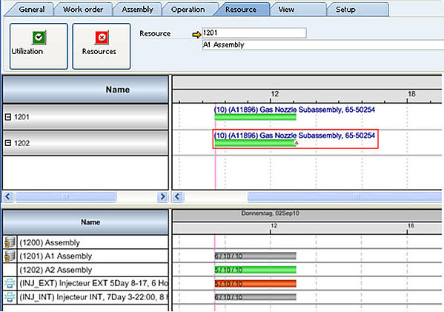Click the resource group icon beside INJ_INT
This screenshot has width=444, height=312.
[x=10, y=296]
